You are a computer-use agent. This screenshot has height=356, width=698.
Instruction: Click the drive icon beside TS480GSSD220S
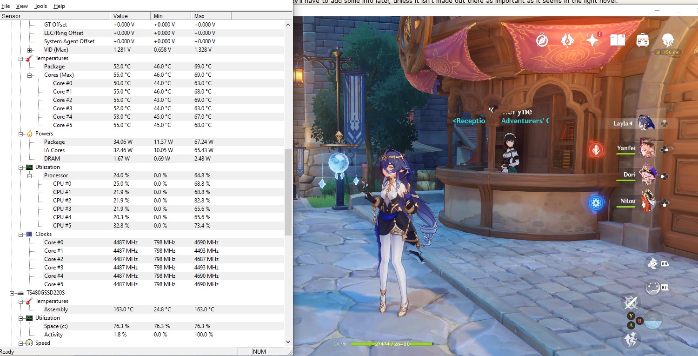coord(20,293)
